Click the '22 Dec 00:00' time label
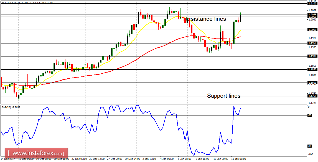The width and height of the screenshot is (318, 162). [x=80, y=159]
